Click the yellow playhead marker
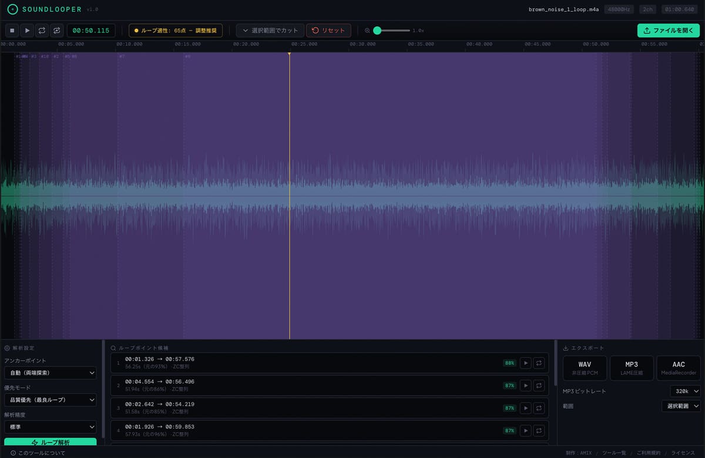 (289, 54)
